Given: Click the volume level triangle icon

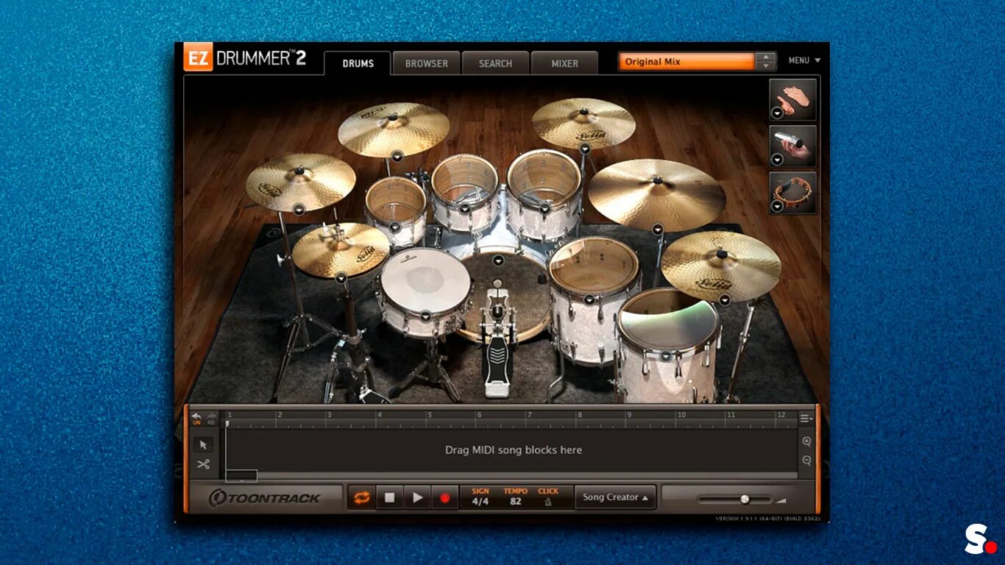Looking at the screenshot, I should click(781, 500).
